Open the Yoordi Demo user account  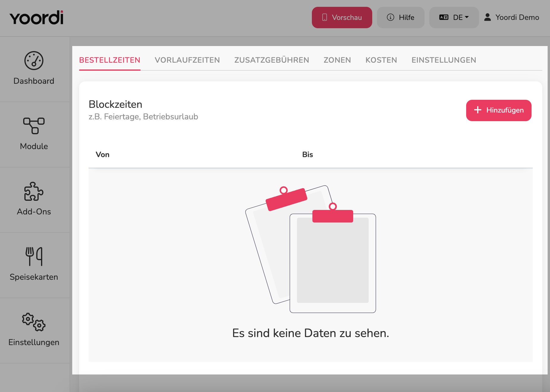coord(511,17)
